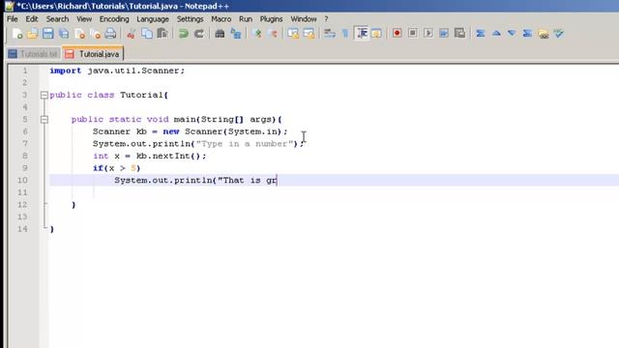Open the User Defined Language dialog icon

tap(376, 34)
